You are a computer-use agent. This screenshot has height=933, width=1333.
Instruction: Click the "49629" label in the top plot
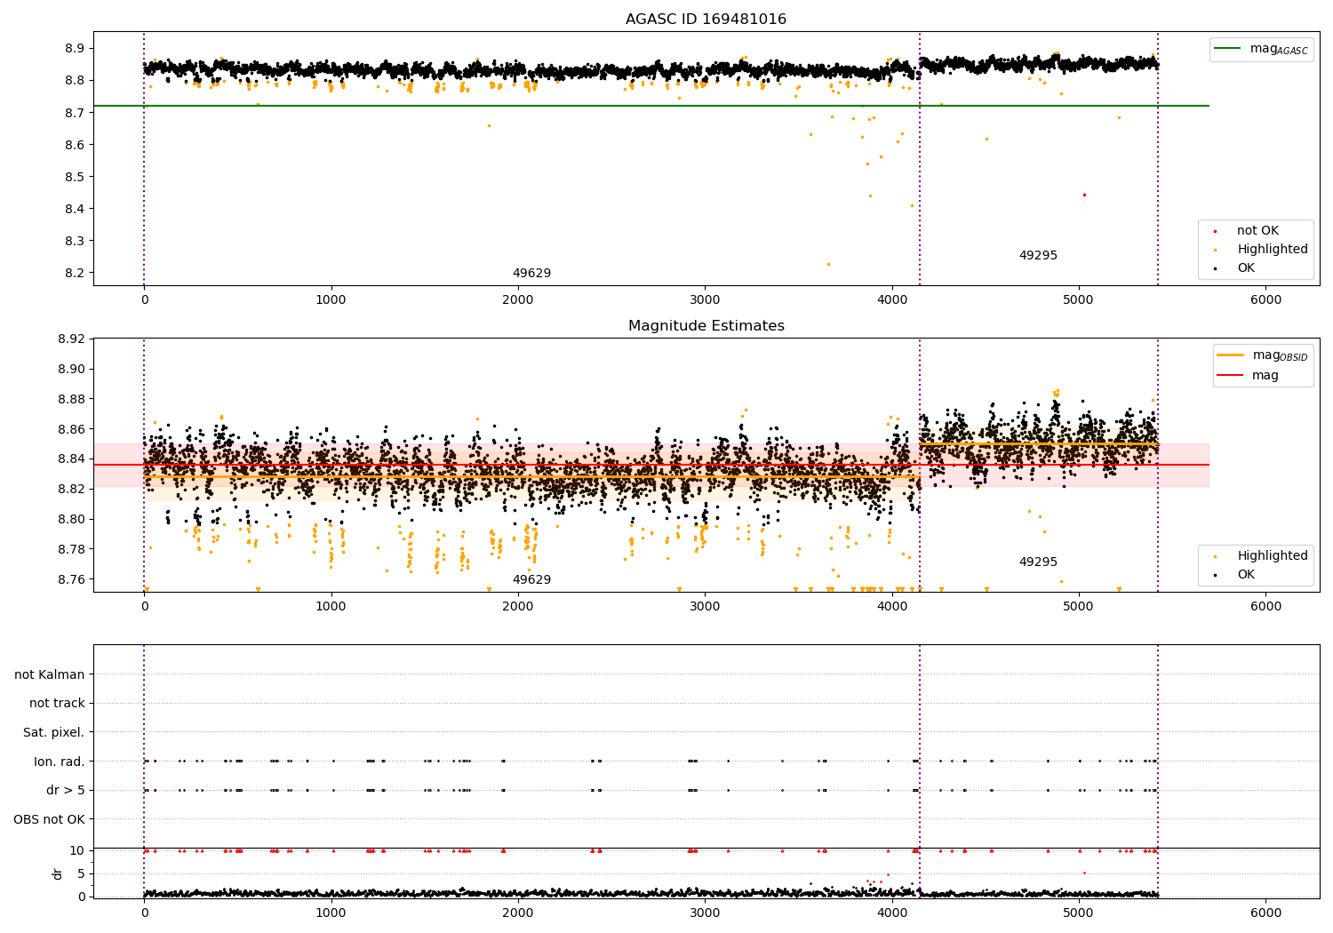[531, 274]
